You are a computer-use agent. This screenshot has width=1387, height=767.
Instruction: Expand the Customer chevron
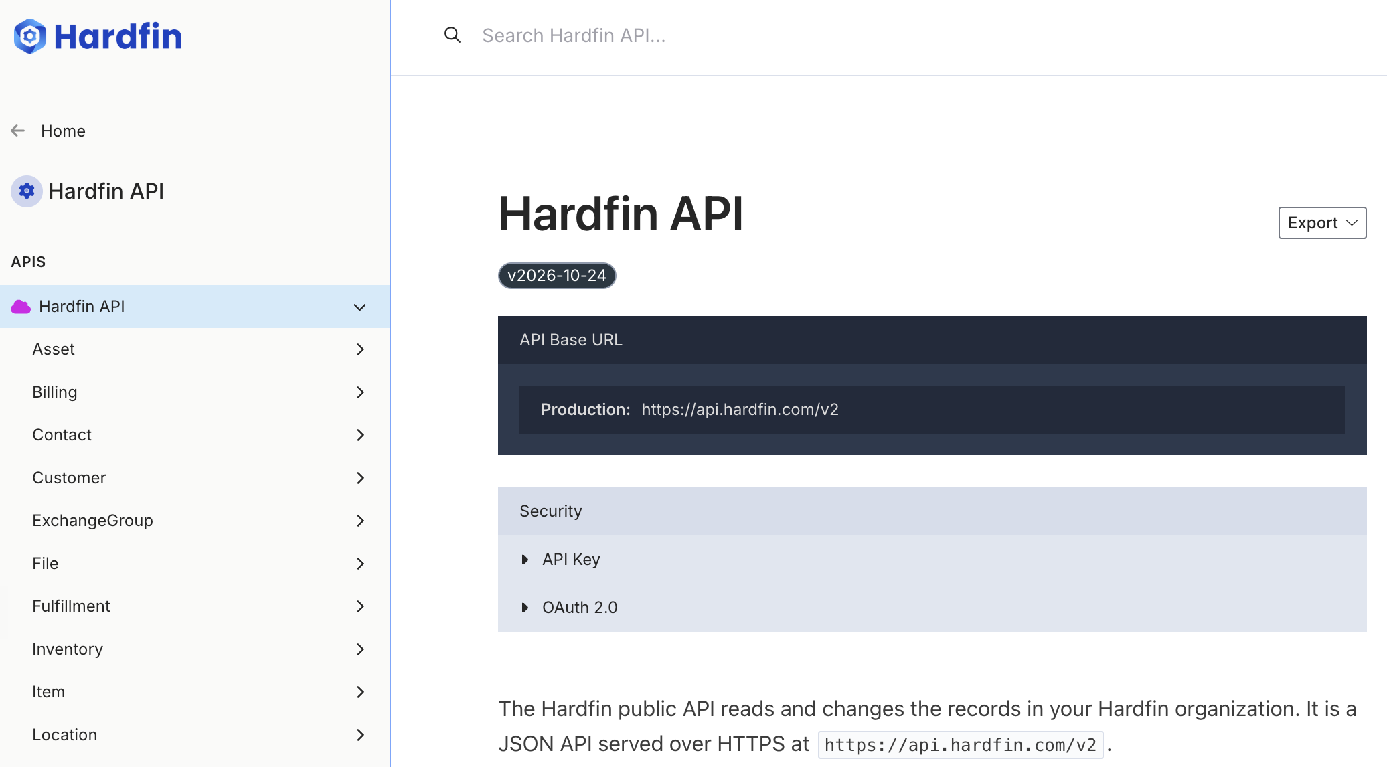[361, 478]
